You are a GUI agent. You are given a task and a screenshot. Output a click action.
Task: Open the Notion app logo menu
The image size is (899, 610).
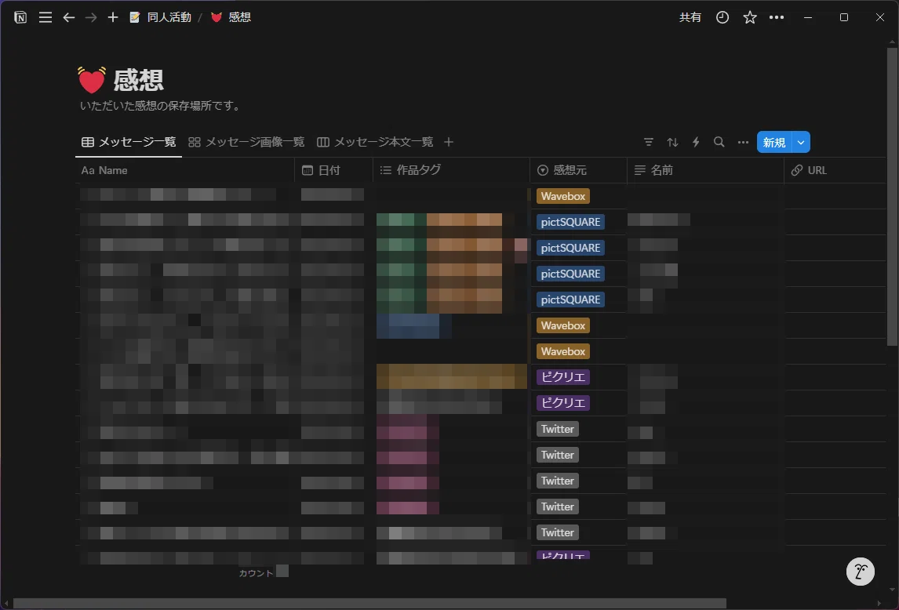click(20, 17)
